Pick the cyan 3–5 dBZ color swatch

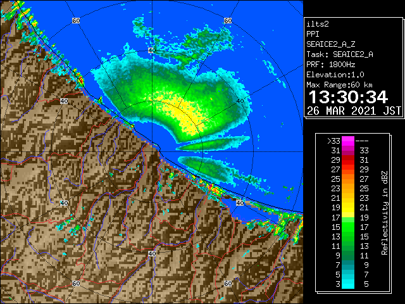tap(348, 284)
